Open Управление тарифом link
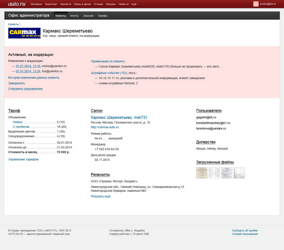This screenshot has height=250, width=284. point(23,160)
